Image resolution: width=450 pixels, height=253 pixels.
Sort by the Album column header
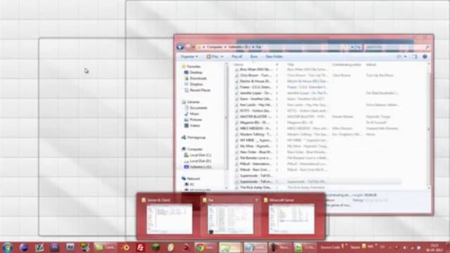click(x=371, y=65)
